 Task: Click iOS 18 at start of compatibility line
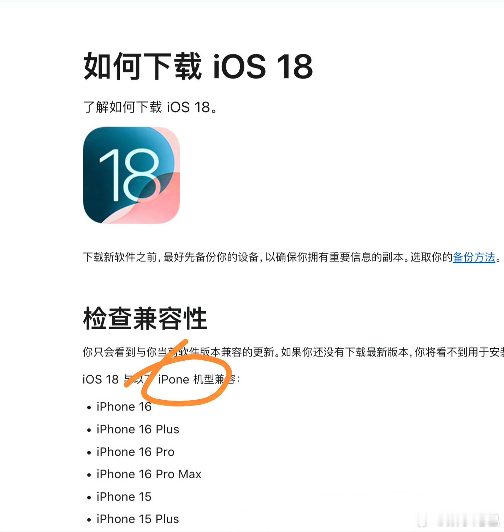[101, 379]
